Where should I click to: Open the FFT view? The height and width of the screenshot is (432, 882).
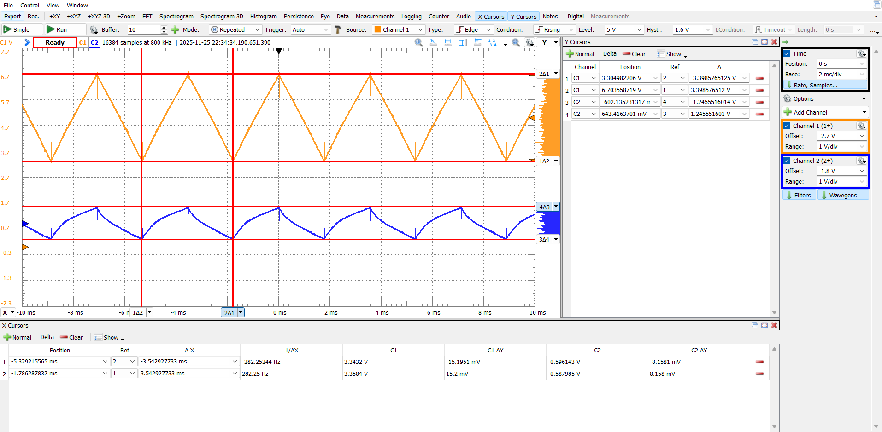[x=147, y=16]
